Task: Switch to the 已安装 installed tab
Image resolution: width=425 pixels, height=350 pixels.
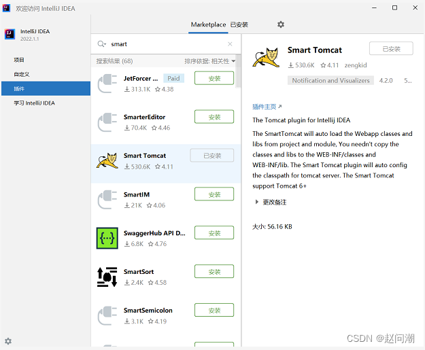Action: tap(238, 24)
